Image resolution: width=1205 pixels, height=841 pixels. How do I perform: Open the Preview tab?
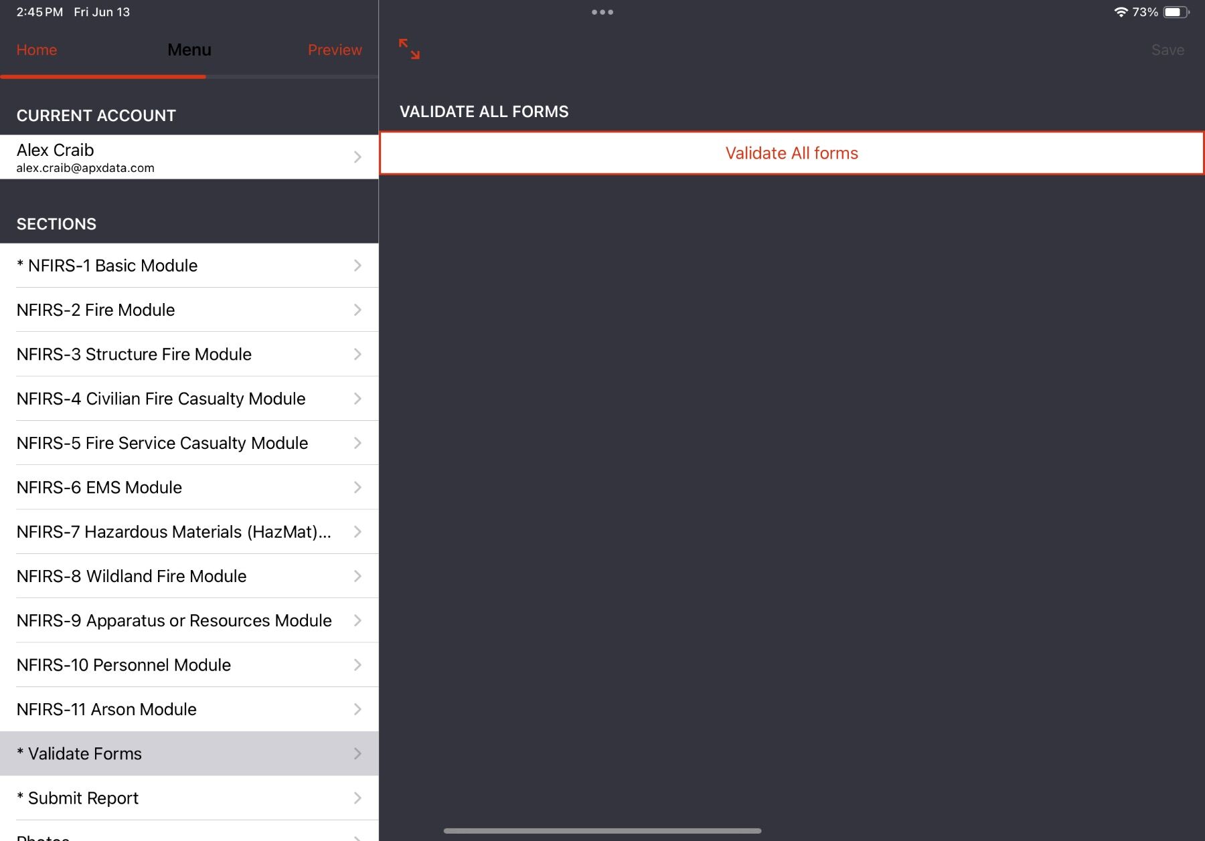335,50
